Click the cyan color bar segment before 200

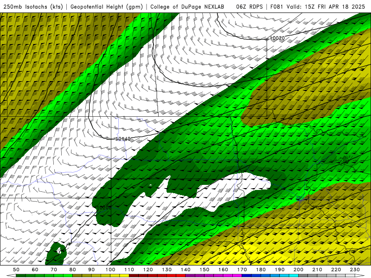[x=294, y=276]
